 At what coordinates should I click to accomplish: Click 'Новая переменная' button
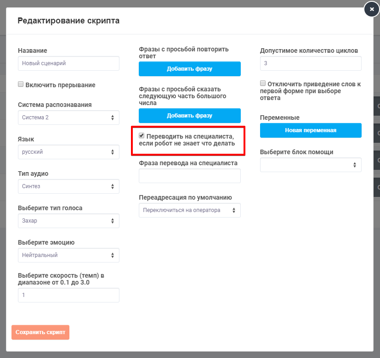point(311,130)
